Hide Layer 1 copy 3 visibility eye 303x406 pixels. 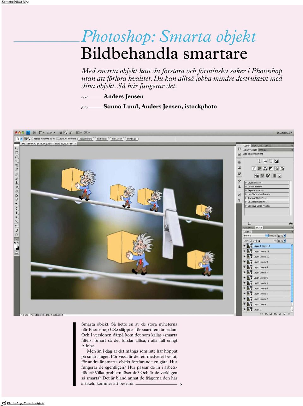coord(244,294)
